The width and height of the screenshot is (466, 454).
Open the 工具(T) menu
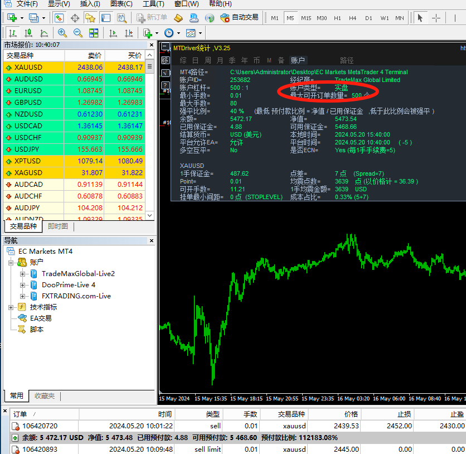point(153,4)
